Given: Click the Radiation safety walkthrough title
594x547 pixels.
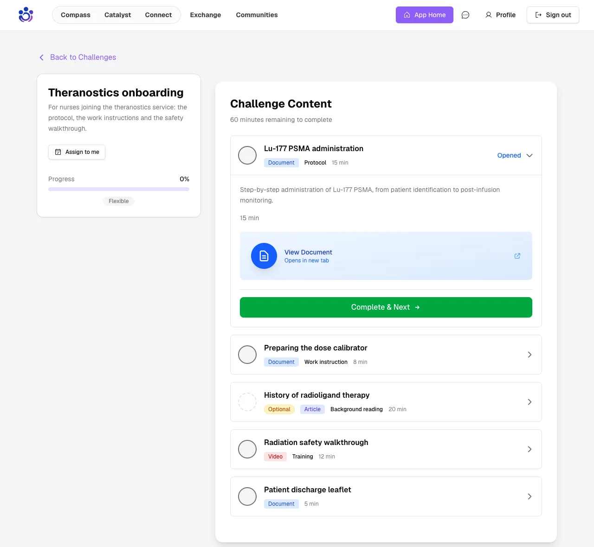Looking at the screenshot, I should point(316,442).
